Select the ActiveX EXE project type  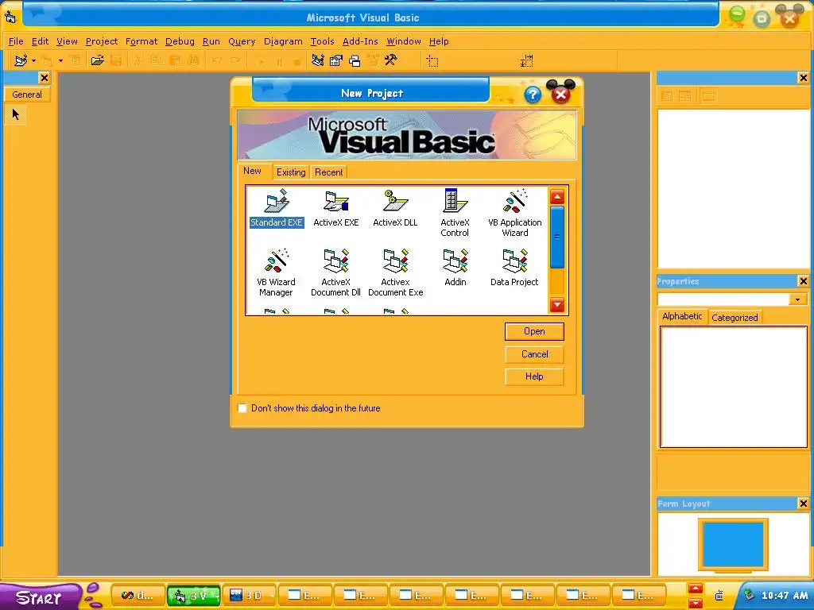336,209
